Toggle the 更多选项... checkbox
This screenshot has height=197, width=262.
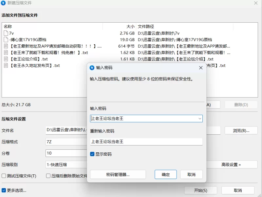tap(4, 190)
